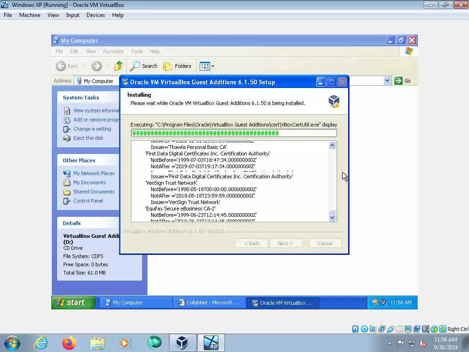Launch Firefox from host taskbar
This screenshot has height=352, width=469.
(x=69, y=343)
